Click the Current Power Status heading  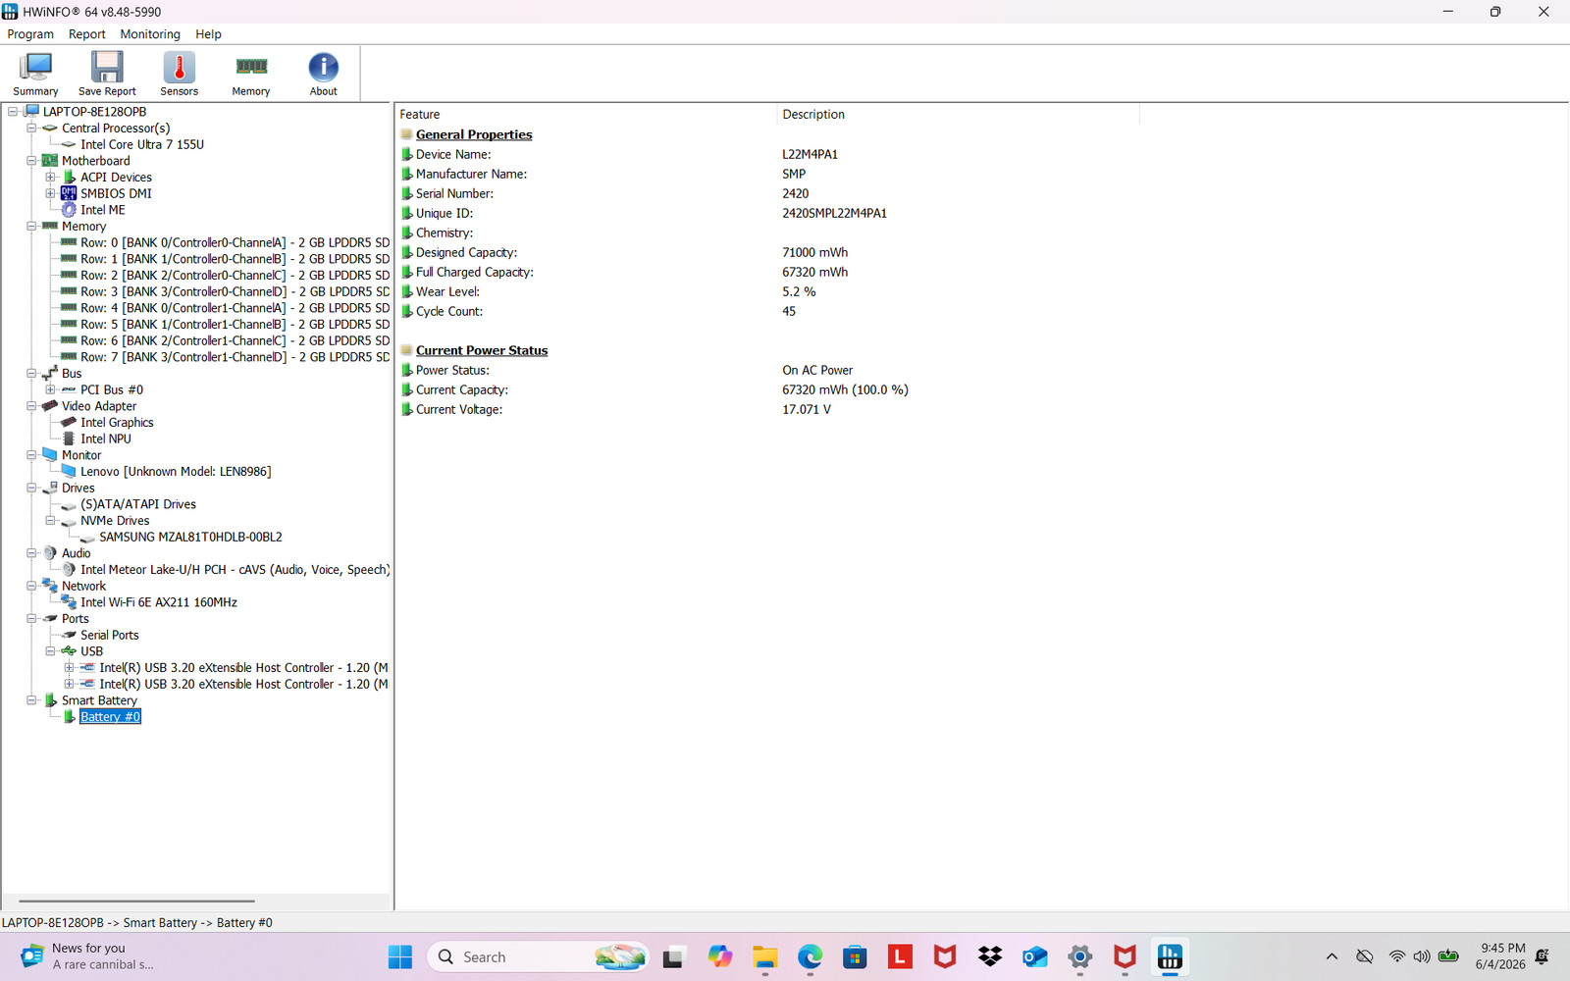[482, 350]
